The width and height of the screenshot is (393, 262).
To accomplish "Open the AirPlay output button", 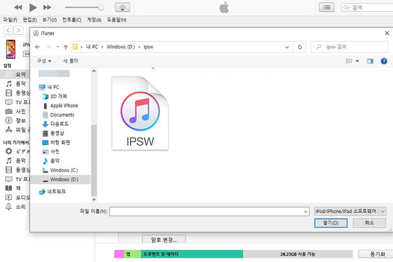I will (x=122, y=7).
